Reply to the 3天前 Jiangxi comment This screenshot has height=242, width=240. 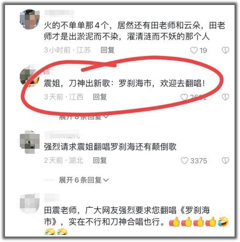point(100,97)
